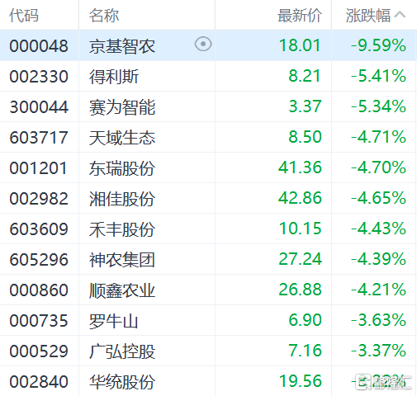Click the 名称 column header
Image resolution: width=417 pixels, height=396 pixels.
[104, 15]
